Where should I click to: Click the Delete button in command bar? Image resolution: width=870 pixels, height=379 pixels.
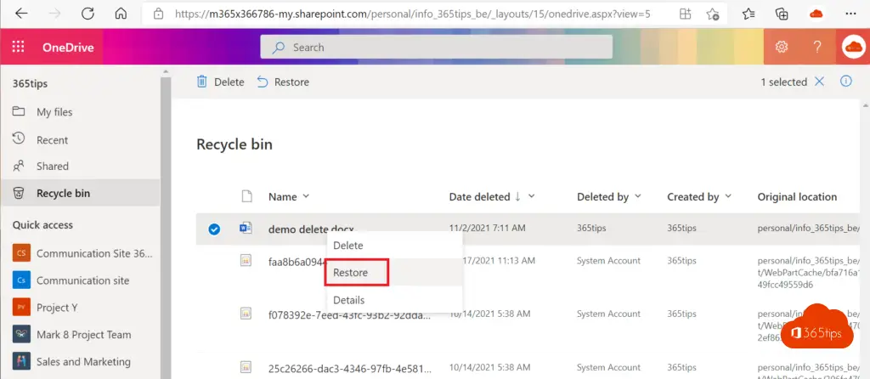(220, 82)
